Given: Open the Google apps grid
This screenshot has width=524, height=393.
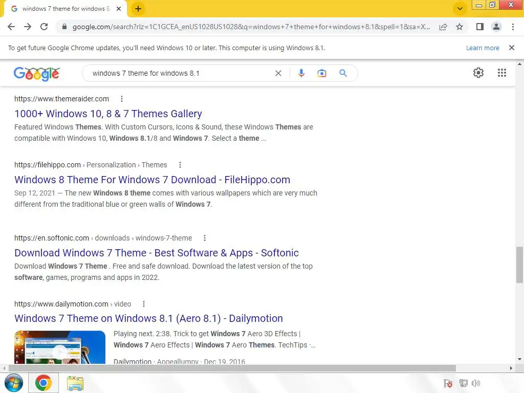Looking at the screenshot, I should (502, 73).
